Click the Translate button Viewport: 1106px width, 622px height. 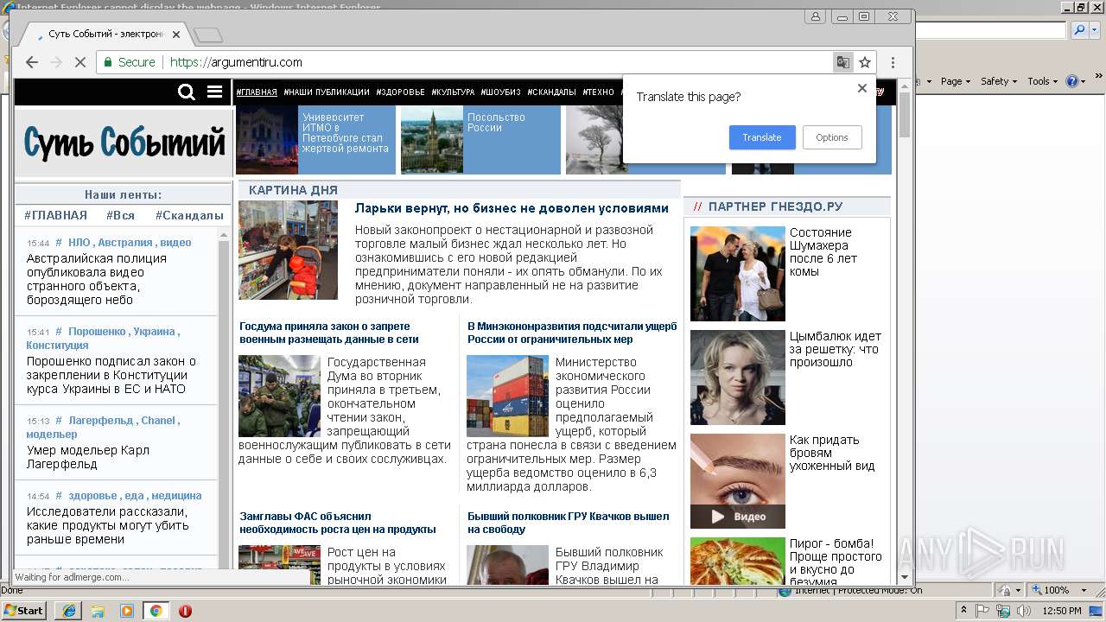(762, 137)
